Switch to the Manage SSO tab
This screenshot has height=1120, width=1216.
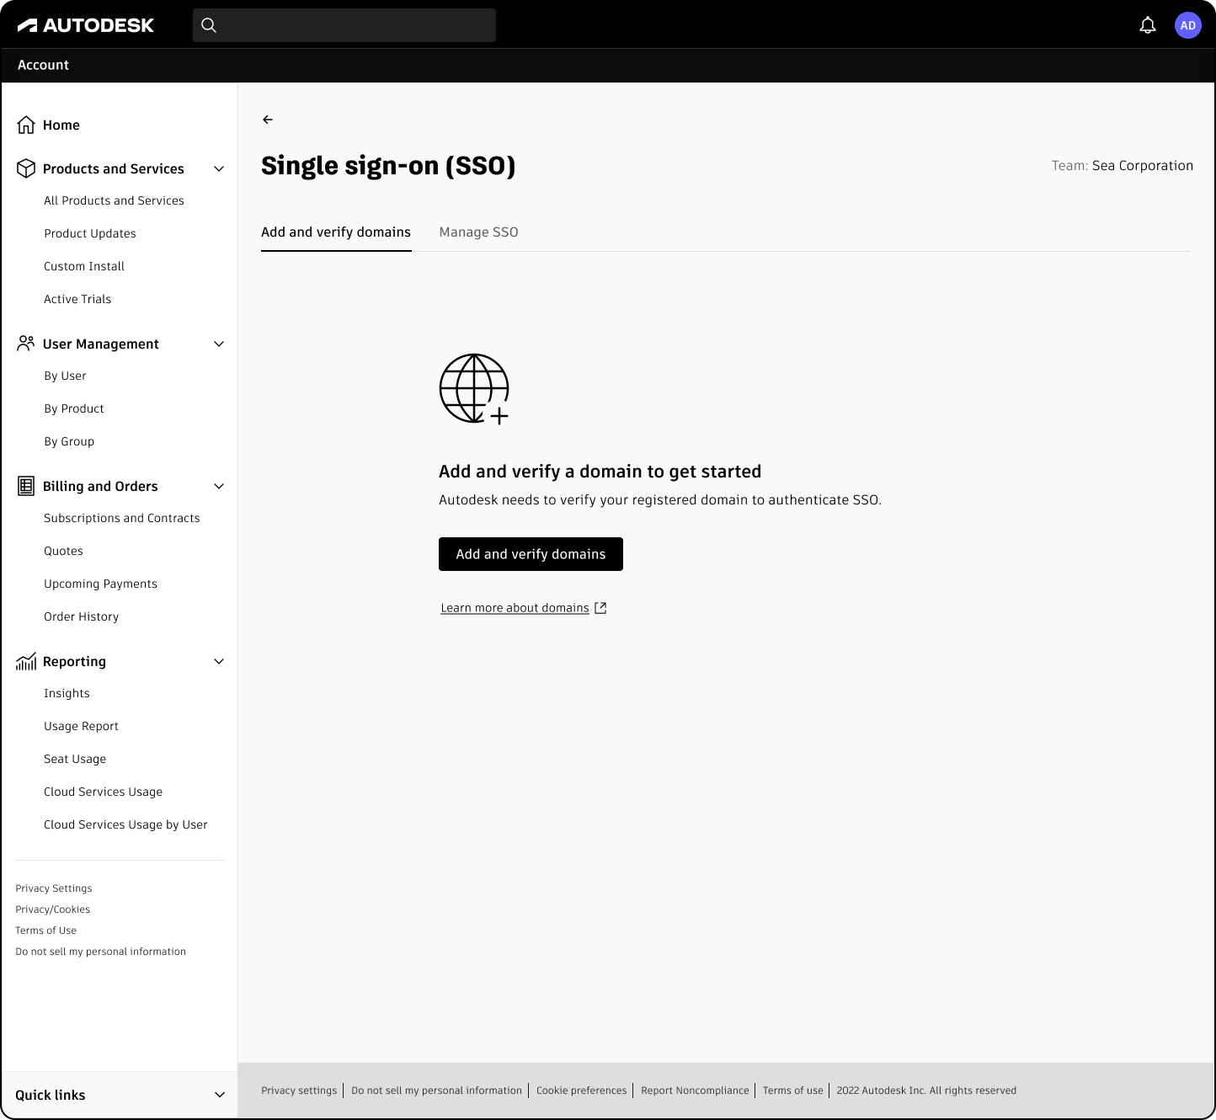[478, 232]
